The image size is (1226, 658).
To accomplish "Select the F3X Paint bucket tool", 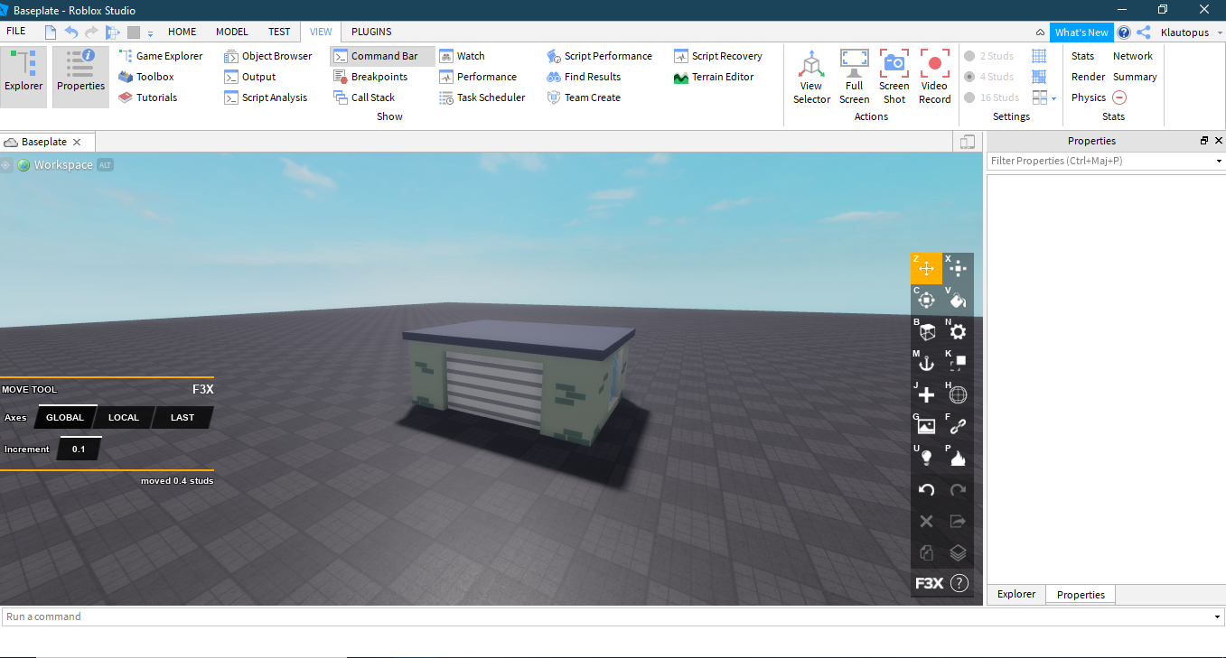I will pyautogui.click(x=958, y=300).
